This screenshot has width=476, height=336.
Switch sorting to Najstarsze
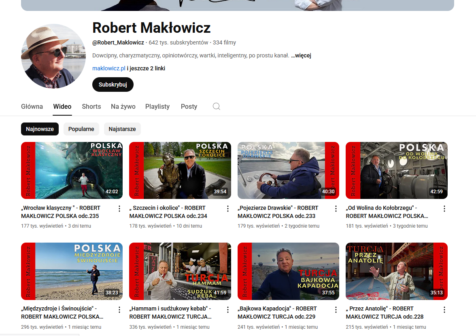(x=122, y=129)
